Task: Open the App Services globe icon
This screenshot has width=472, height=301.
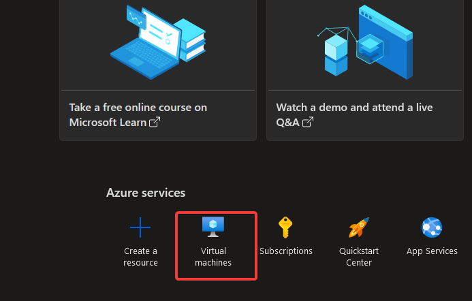Action: [432, 227]
